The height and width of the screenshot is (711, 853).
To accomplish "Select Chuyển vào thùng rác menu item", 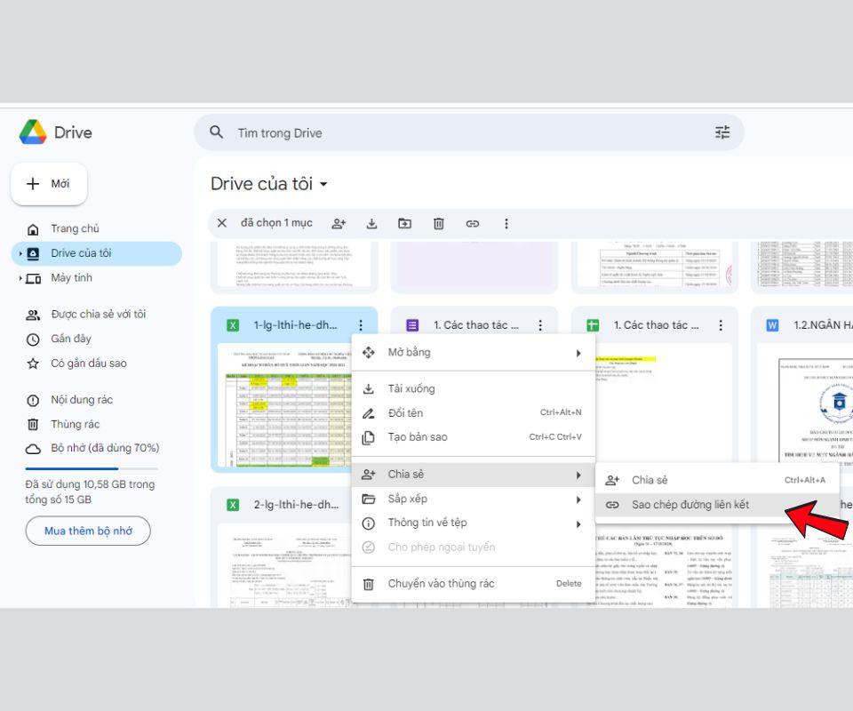I will click(x=441, y=584).
